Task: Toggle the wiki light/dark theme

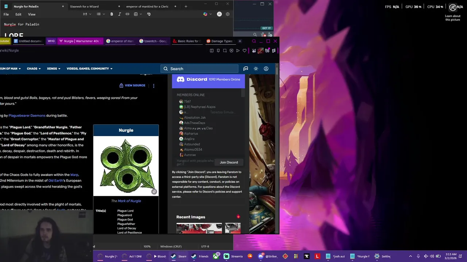Action: click(x=256, y=69)
